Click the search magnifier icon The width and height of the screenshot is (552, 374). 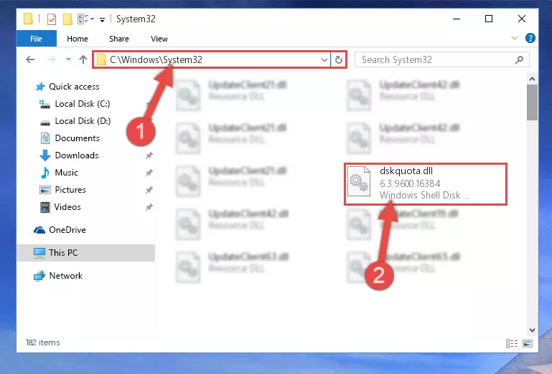click(519, 59)
